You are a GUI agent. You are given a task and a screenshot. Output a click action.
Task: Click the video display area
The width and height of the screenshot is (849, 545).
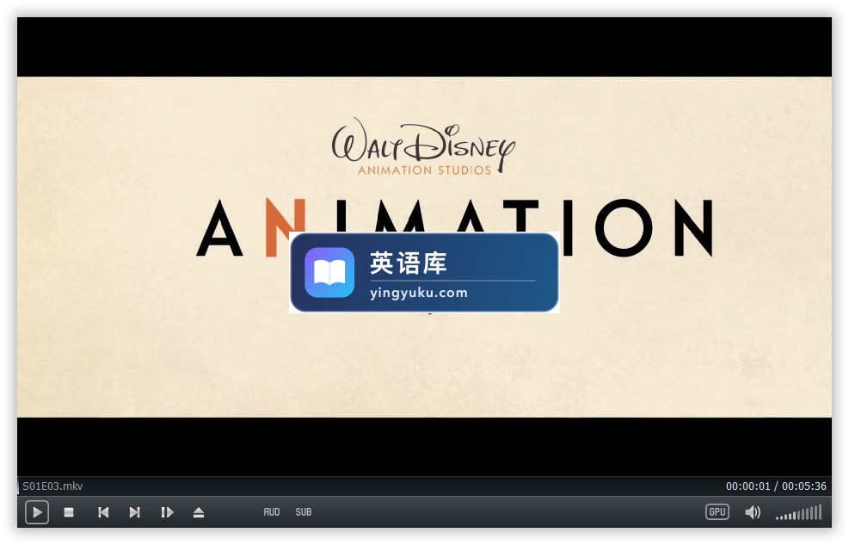(x=425, y=246)
